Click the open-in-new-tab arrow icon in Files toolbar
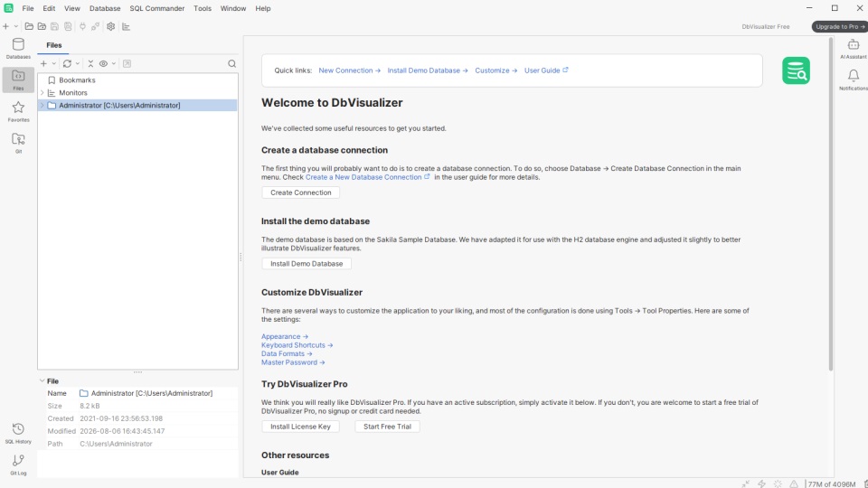 tap(127, 63)
